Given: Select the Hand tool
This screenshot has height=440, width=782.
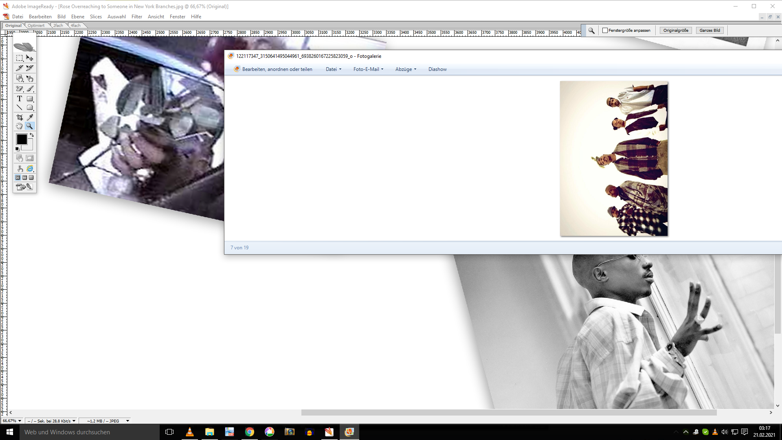Looking at the screenshot, I should 19,126.
